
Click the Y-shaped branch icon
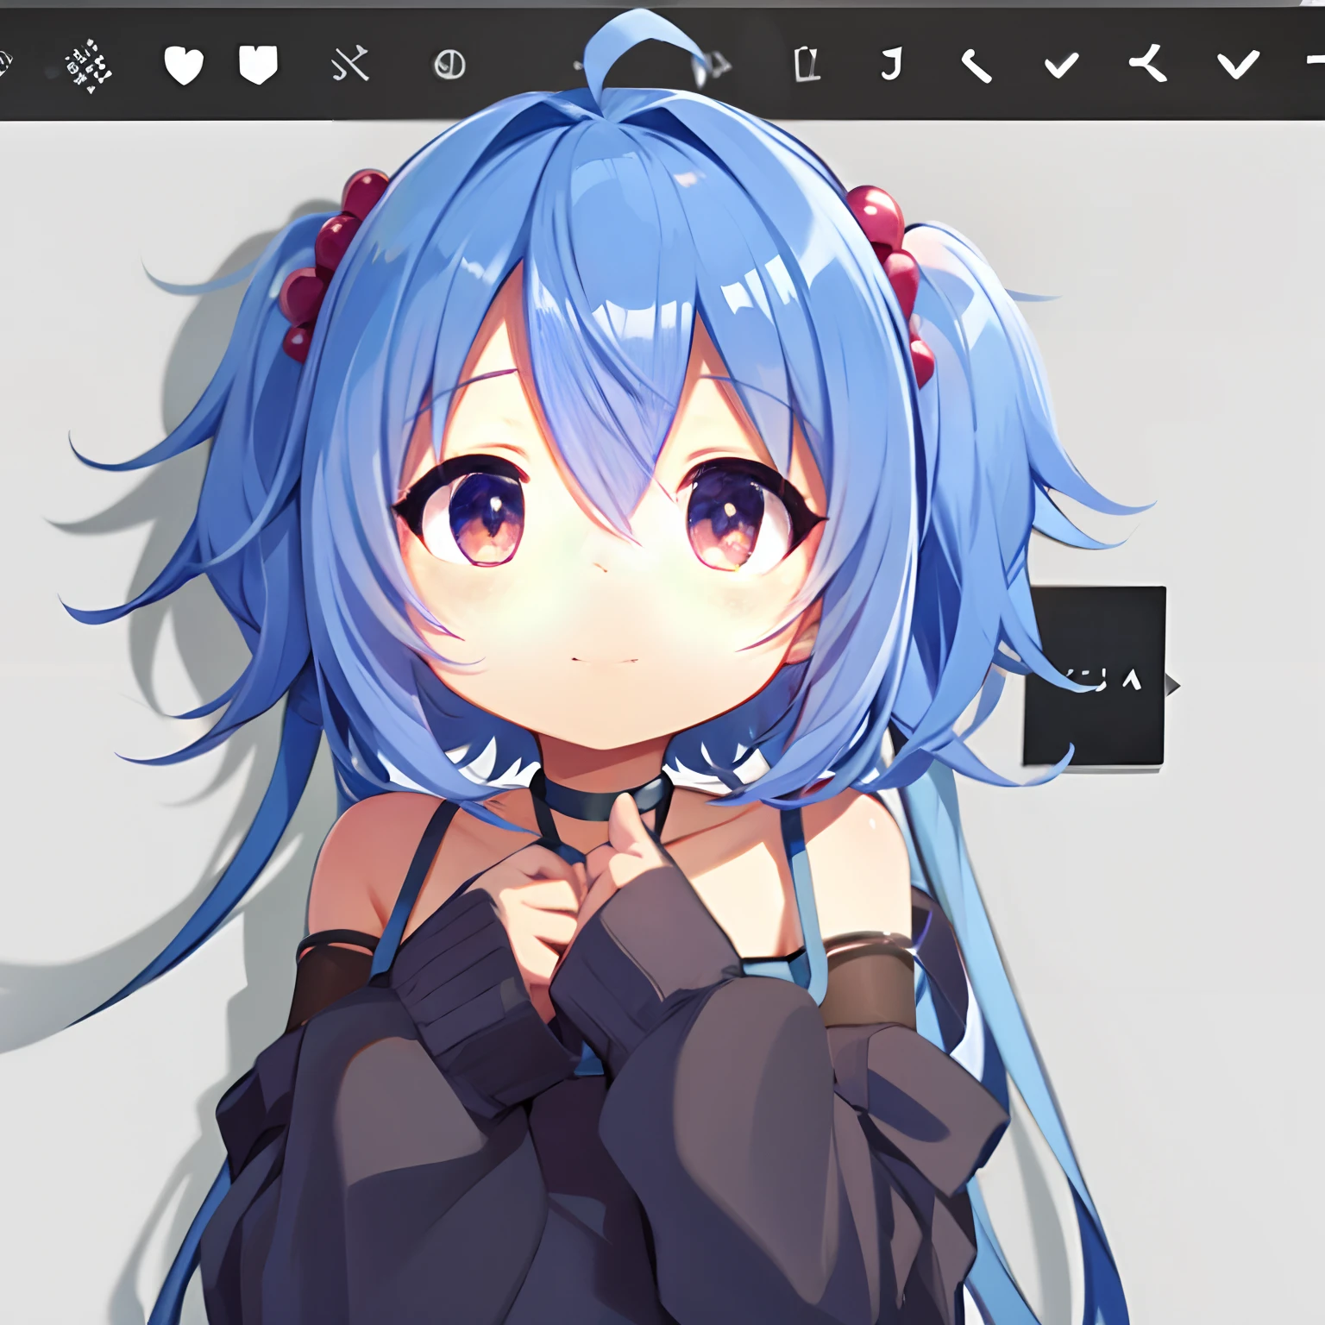coord(1148,64)
